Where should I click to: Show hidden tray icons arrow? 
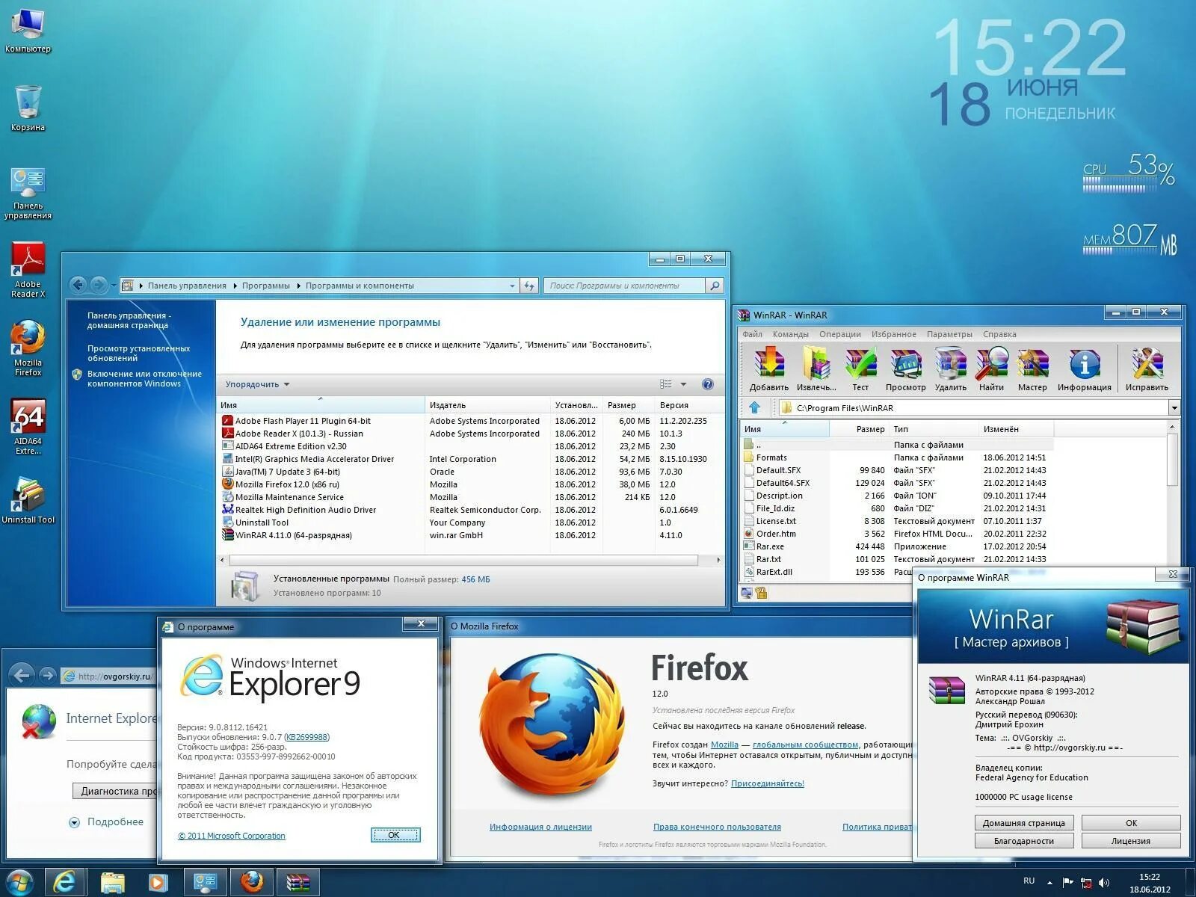(x=1049, y=883)
